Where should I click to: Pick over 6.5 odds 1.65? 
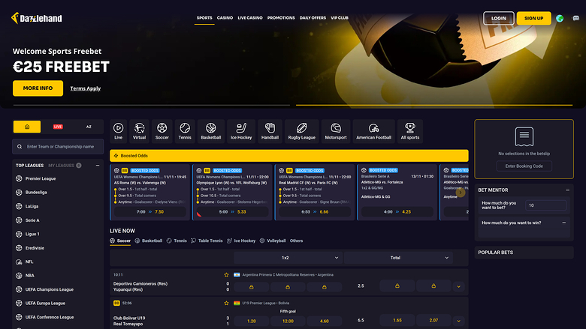(397, 320)
